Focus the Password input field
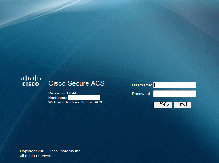219x163 pixels. point(174,94)
